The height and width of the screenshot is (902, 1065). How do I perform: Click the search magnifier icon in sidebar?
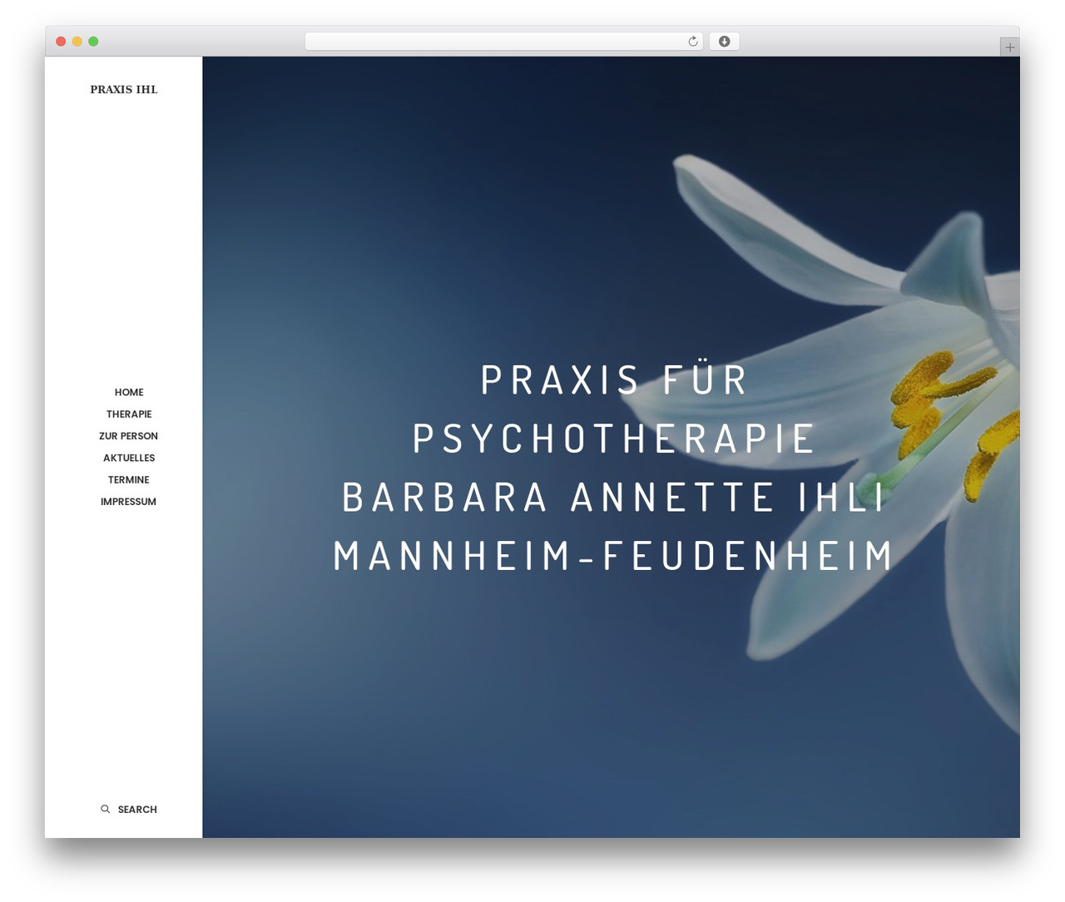106,809
